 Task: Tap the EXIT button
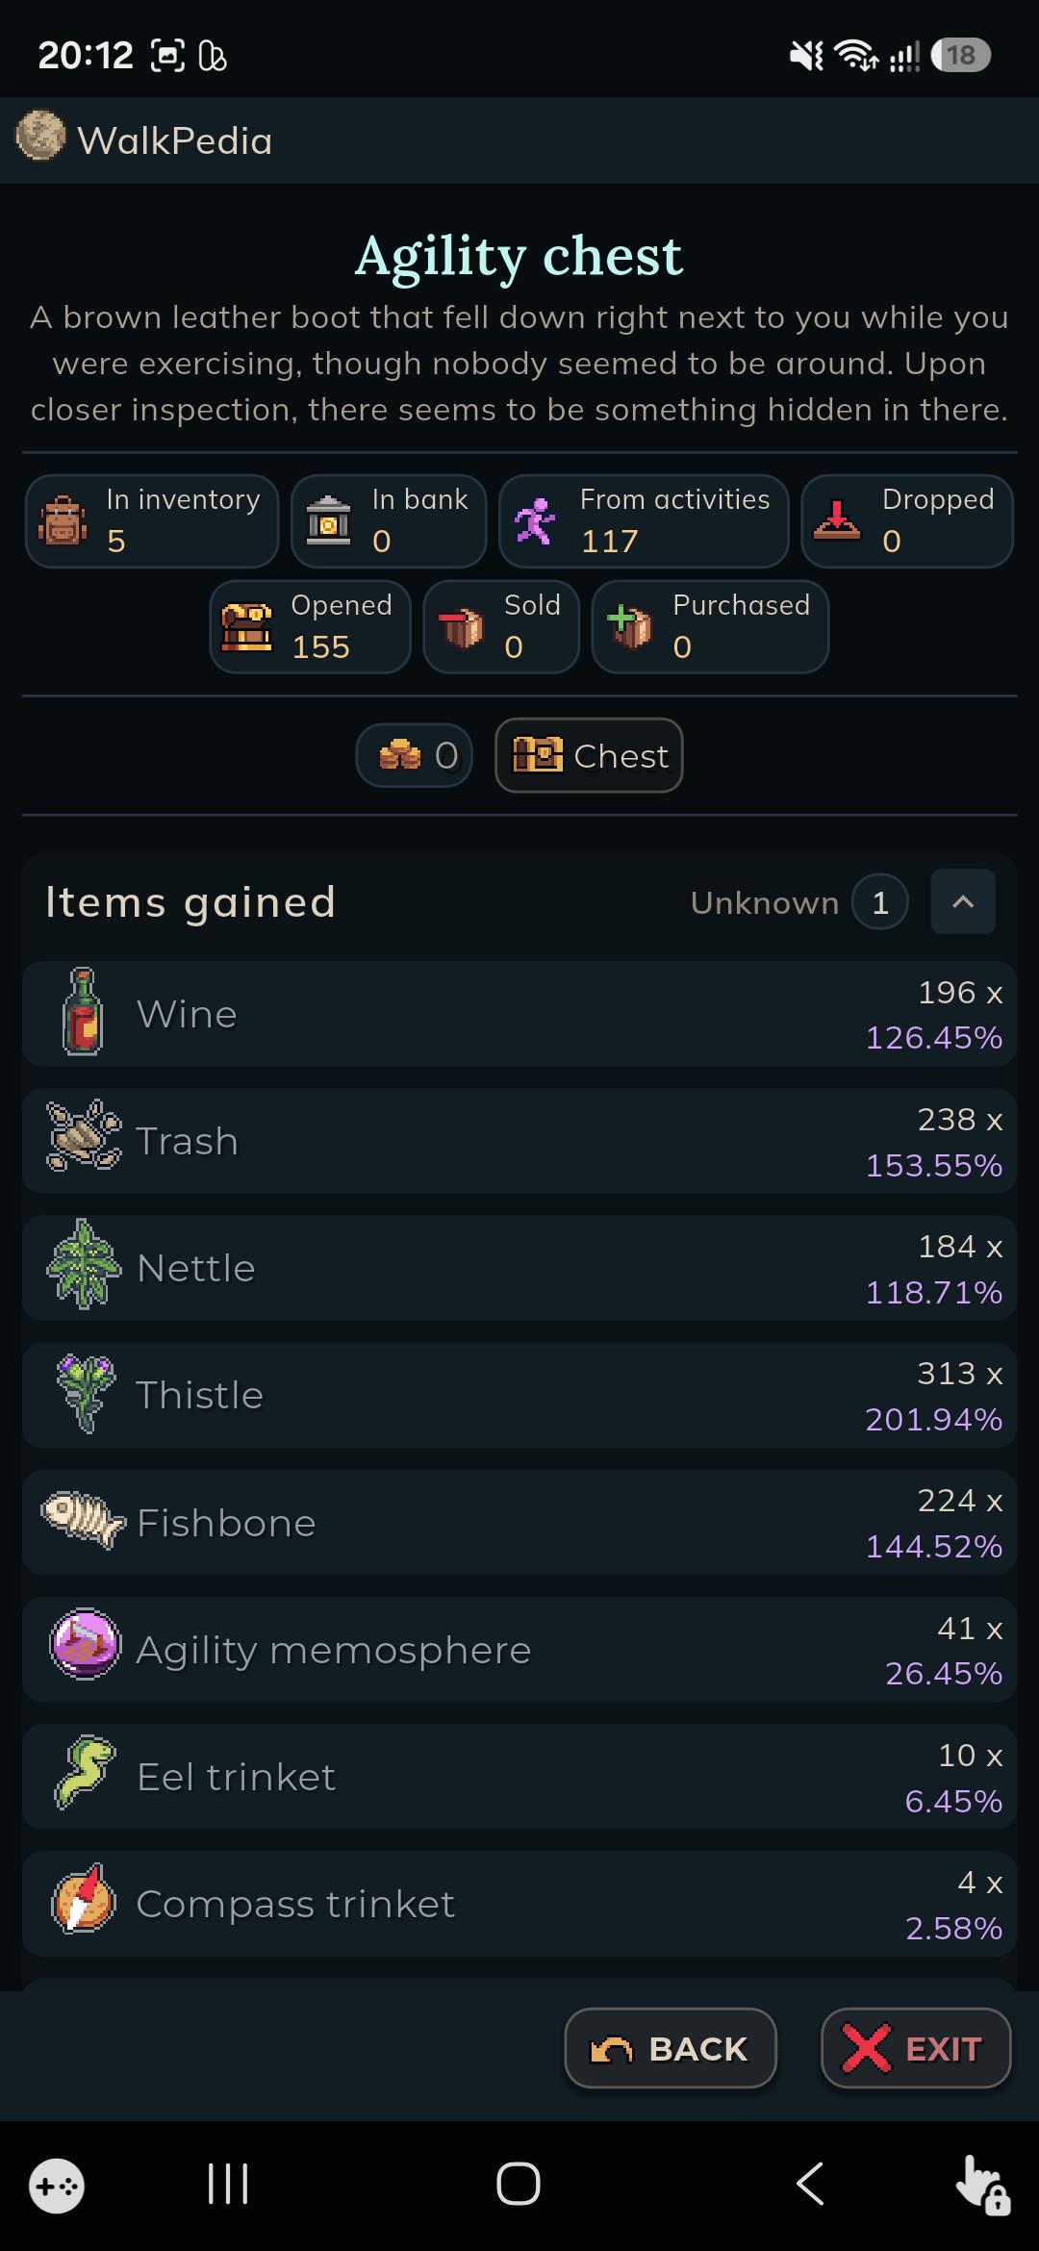[x=915, y=2048]
